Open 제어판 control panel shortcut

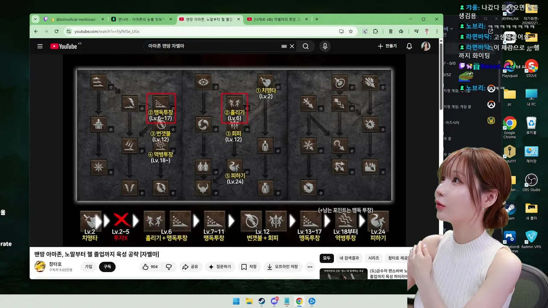click(x=531, y=155)
